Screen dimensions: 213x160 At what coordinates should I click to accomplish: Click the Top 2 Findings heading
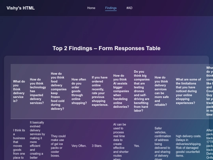pyautogui.click(x=106, y=48)
